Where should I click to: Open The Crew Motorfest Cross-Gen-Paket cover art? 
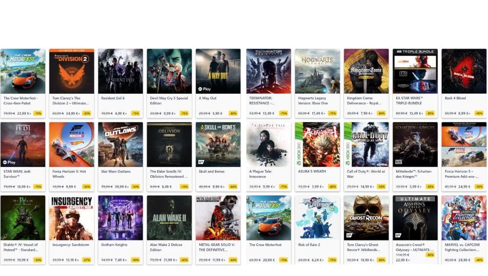click(23, 71)
